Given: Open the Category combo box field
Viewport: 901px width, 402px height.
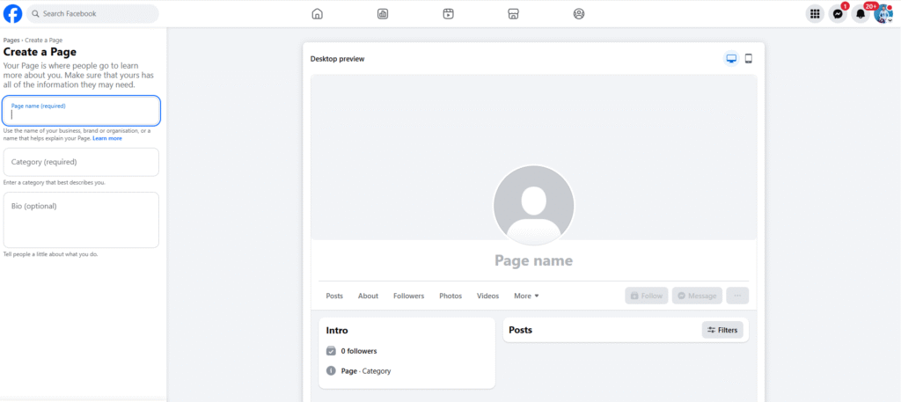Looking at the screenshot, I should 81,162.
